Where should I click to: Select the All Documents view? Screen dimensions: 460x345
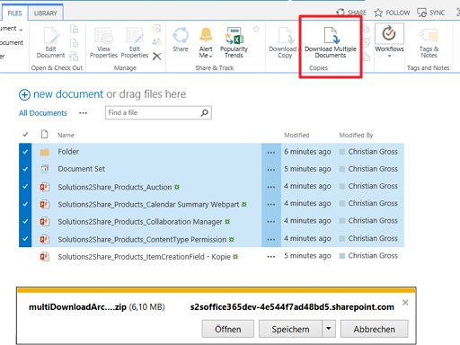[x=43, y=113]
